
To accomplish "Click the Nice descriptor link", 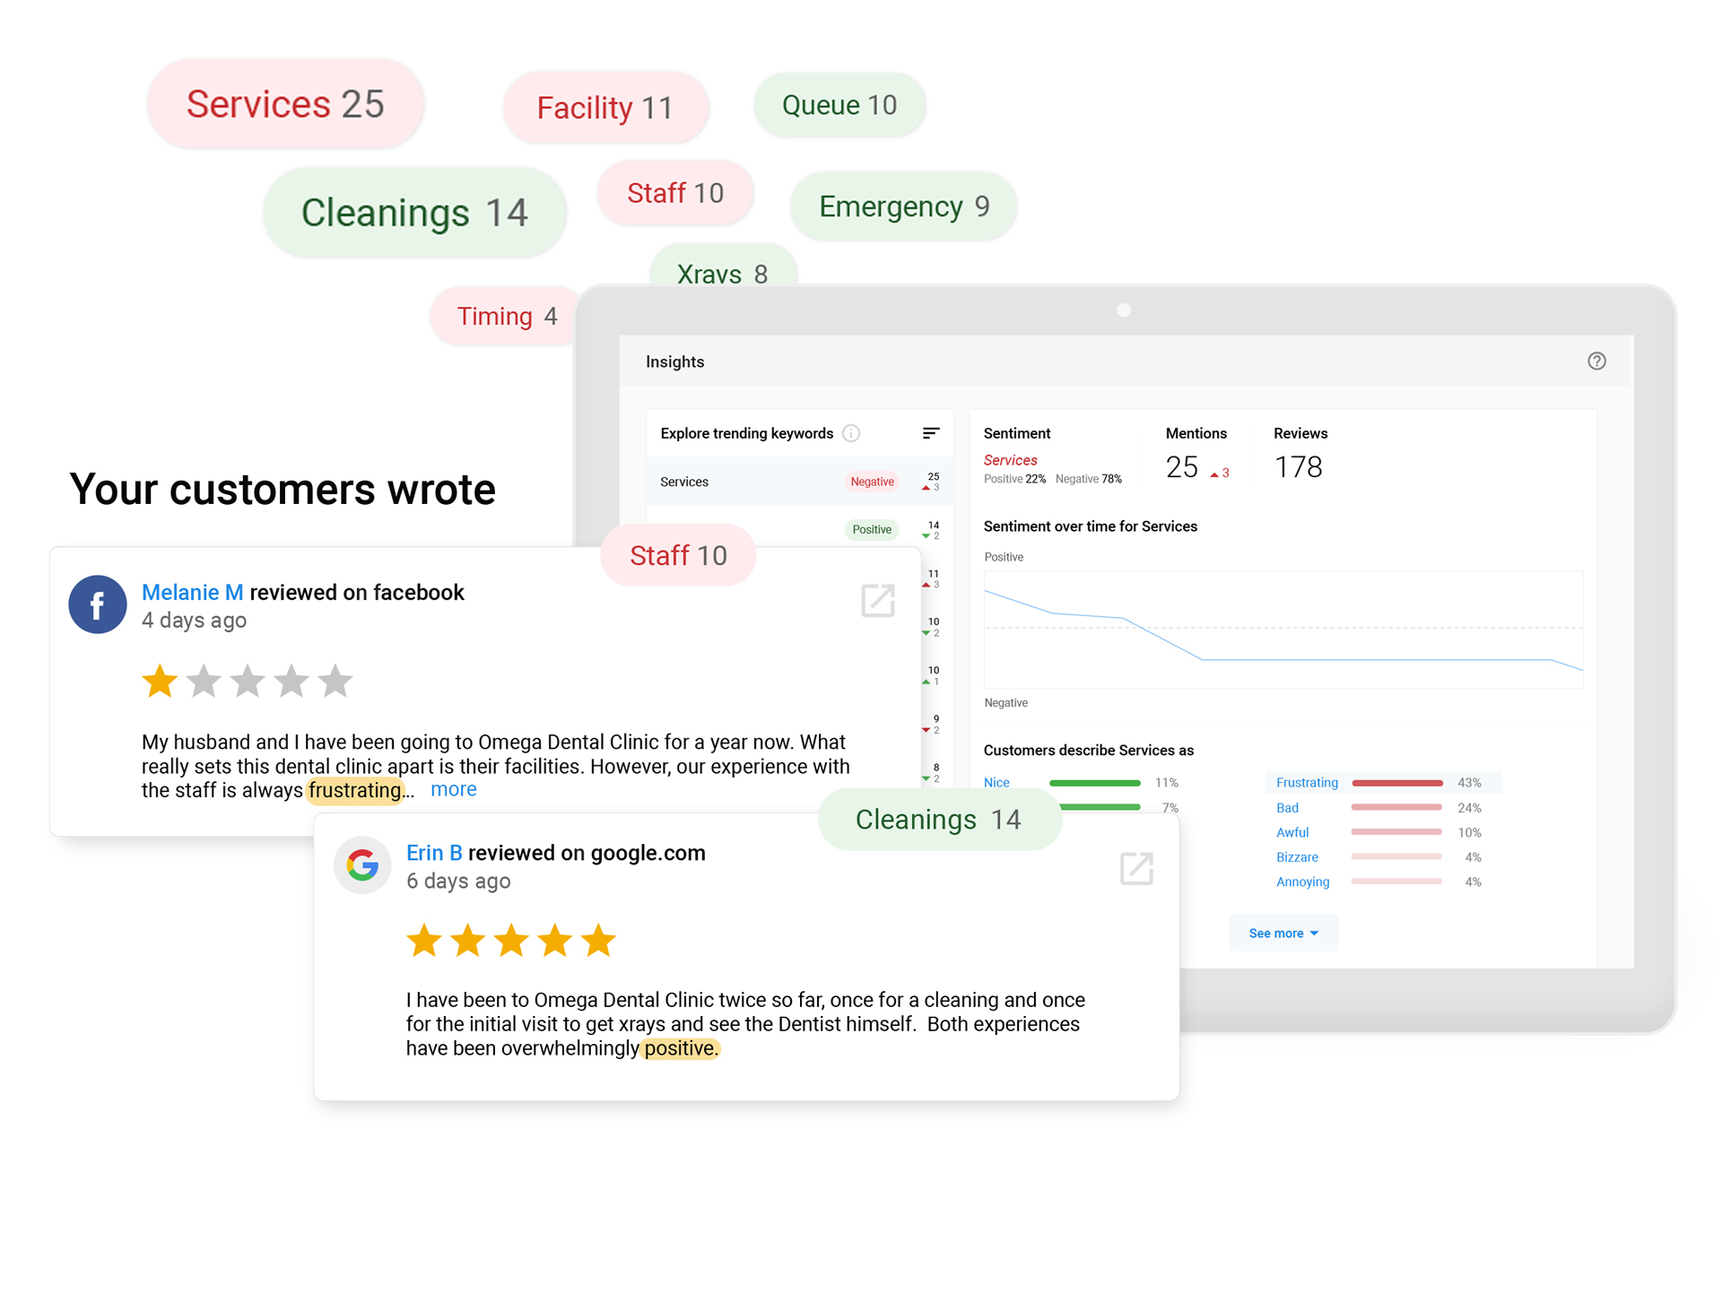I will (x=996, y=782).
